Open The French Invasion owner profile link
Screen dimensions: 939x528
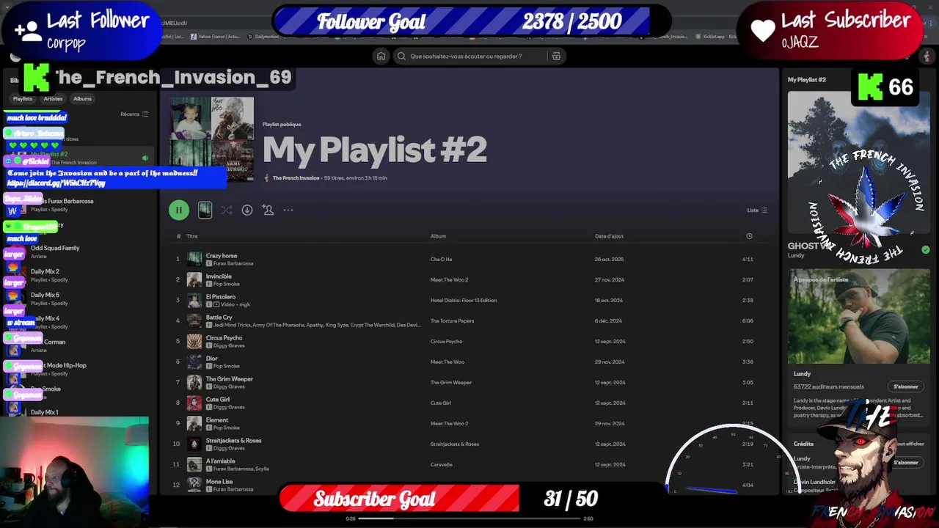[x=296, y=178]
